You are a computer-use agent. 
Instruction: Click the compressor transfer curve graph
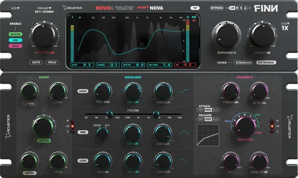click(x=208, y=135)
